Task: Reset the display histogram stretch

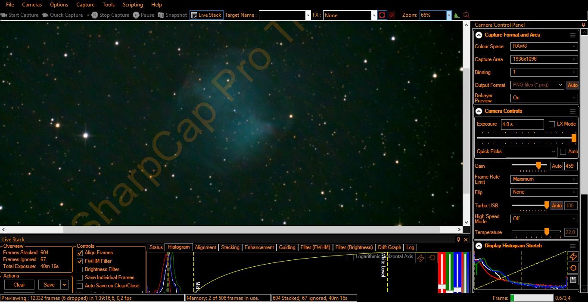Action: [573, 268]
